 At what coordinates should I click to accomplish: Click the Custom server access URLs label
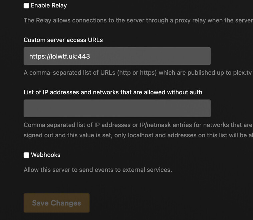(63, 40)
